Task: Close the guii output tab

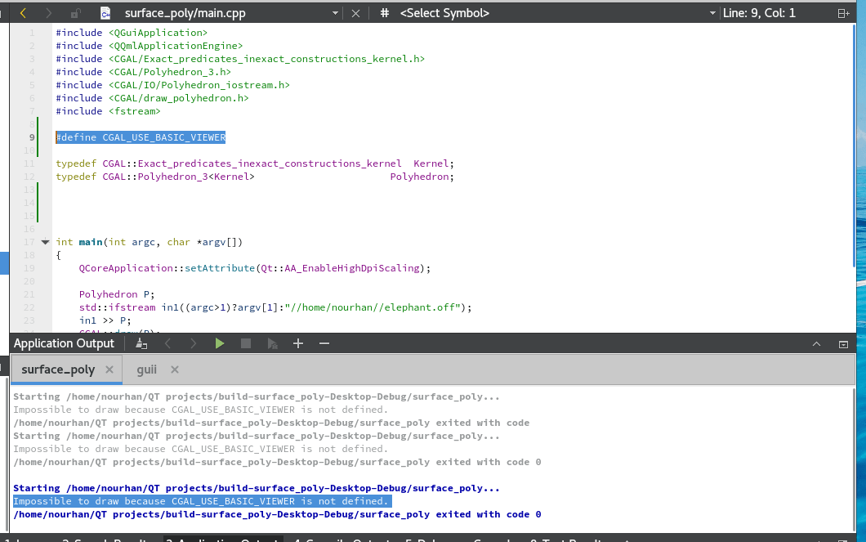Action: 175,370
